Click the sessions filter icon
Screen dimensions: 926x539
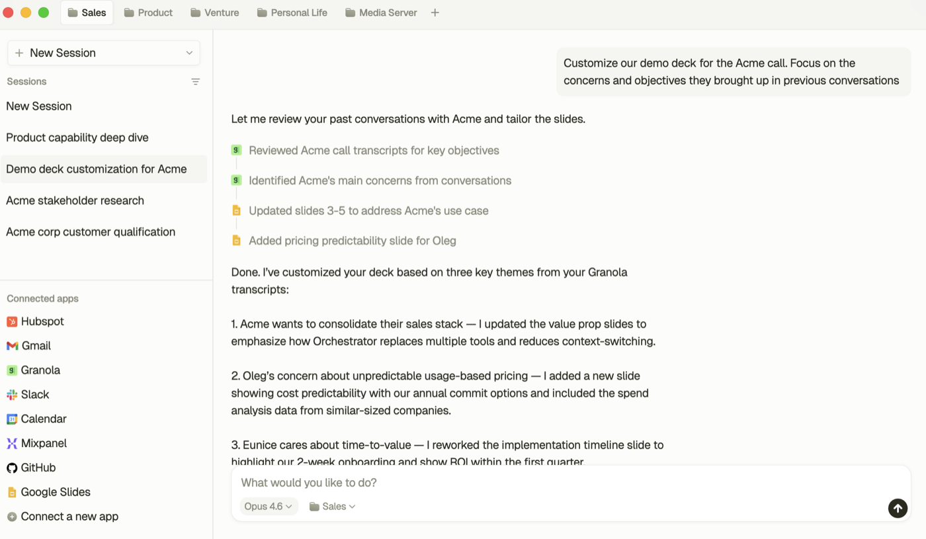[195, 82]
